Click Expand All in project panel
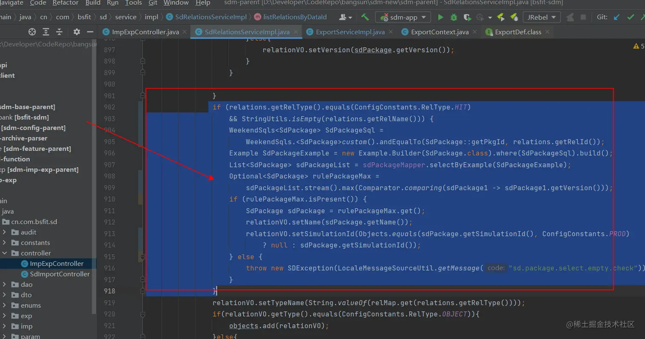Screen dimensions: 645x339 tap(46, 32)
